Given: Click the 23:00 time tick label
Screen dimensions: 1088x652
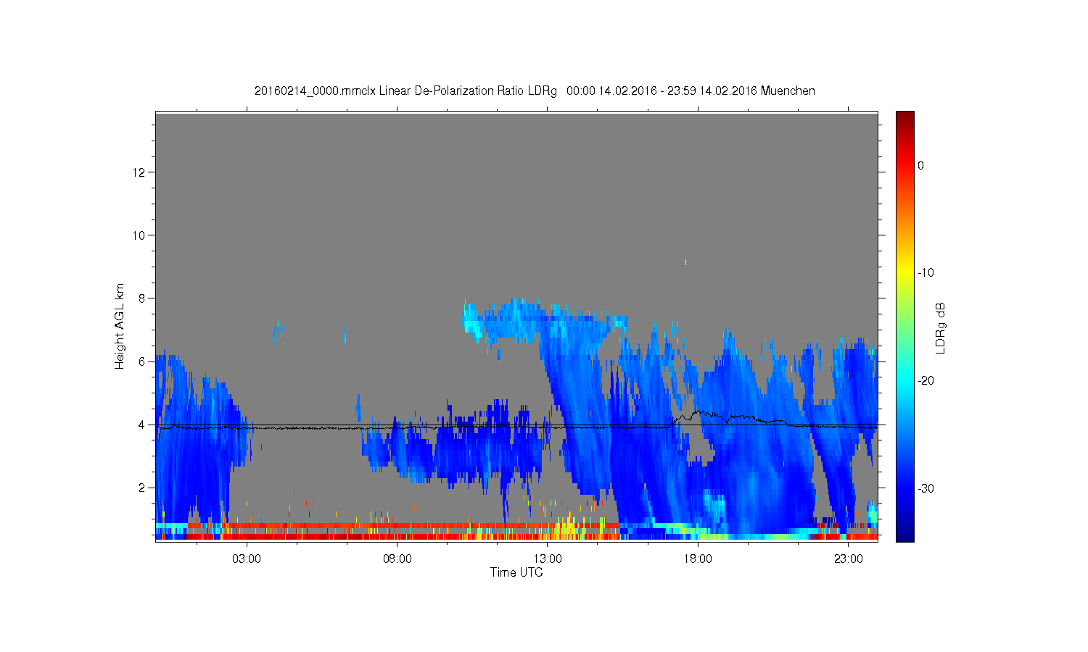Looking at the screenshot, I should coord(848,559).
